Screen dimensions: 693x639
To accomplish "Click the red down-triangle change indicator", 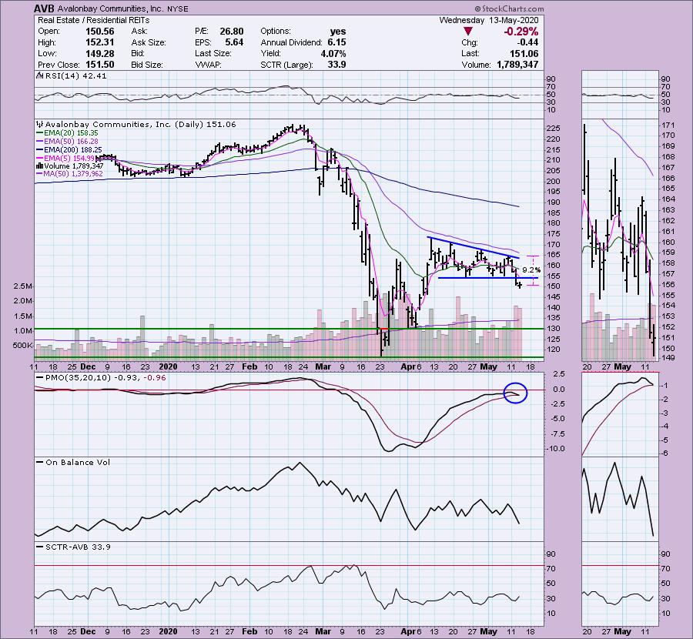I will click(x=468, y=32).
